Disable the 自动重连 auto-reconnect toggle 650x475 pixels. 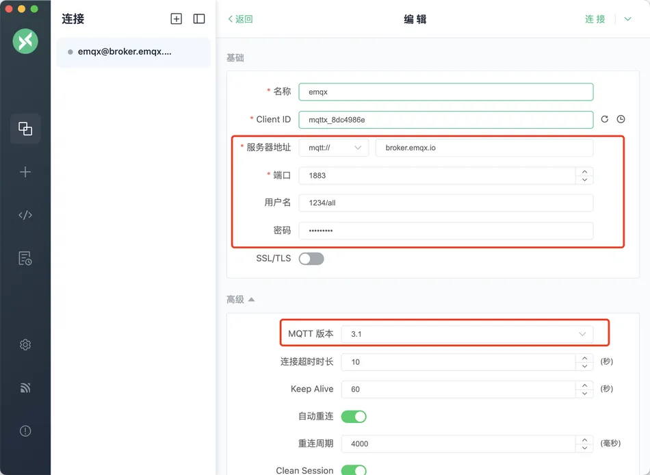point(354,416)
